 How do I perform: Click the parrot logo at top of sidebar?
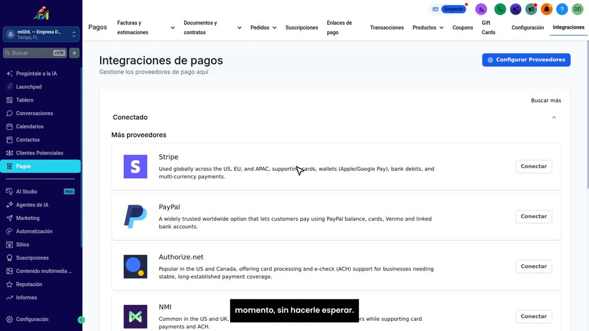click(41, 13)
